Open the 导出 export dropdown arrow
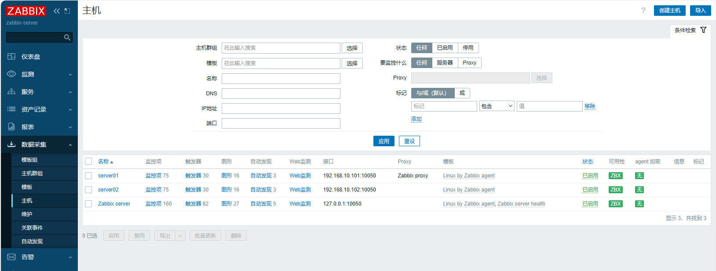The height and width of the screenshot is (271, 716). pos(180,236)
